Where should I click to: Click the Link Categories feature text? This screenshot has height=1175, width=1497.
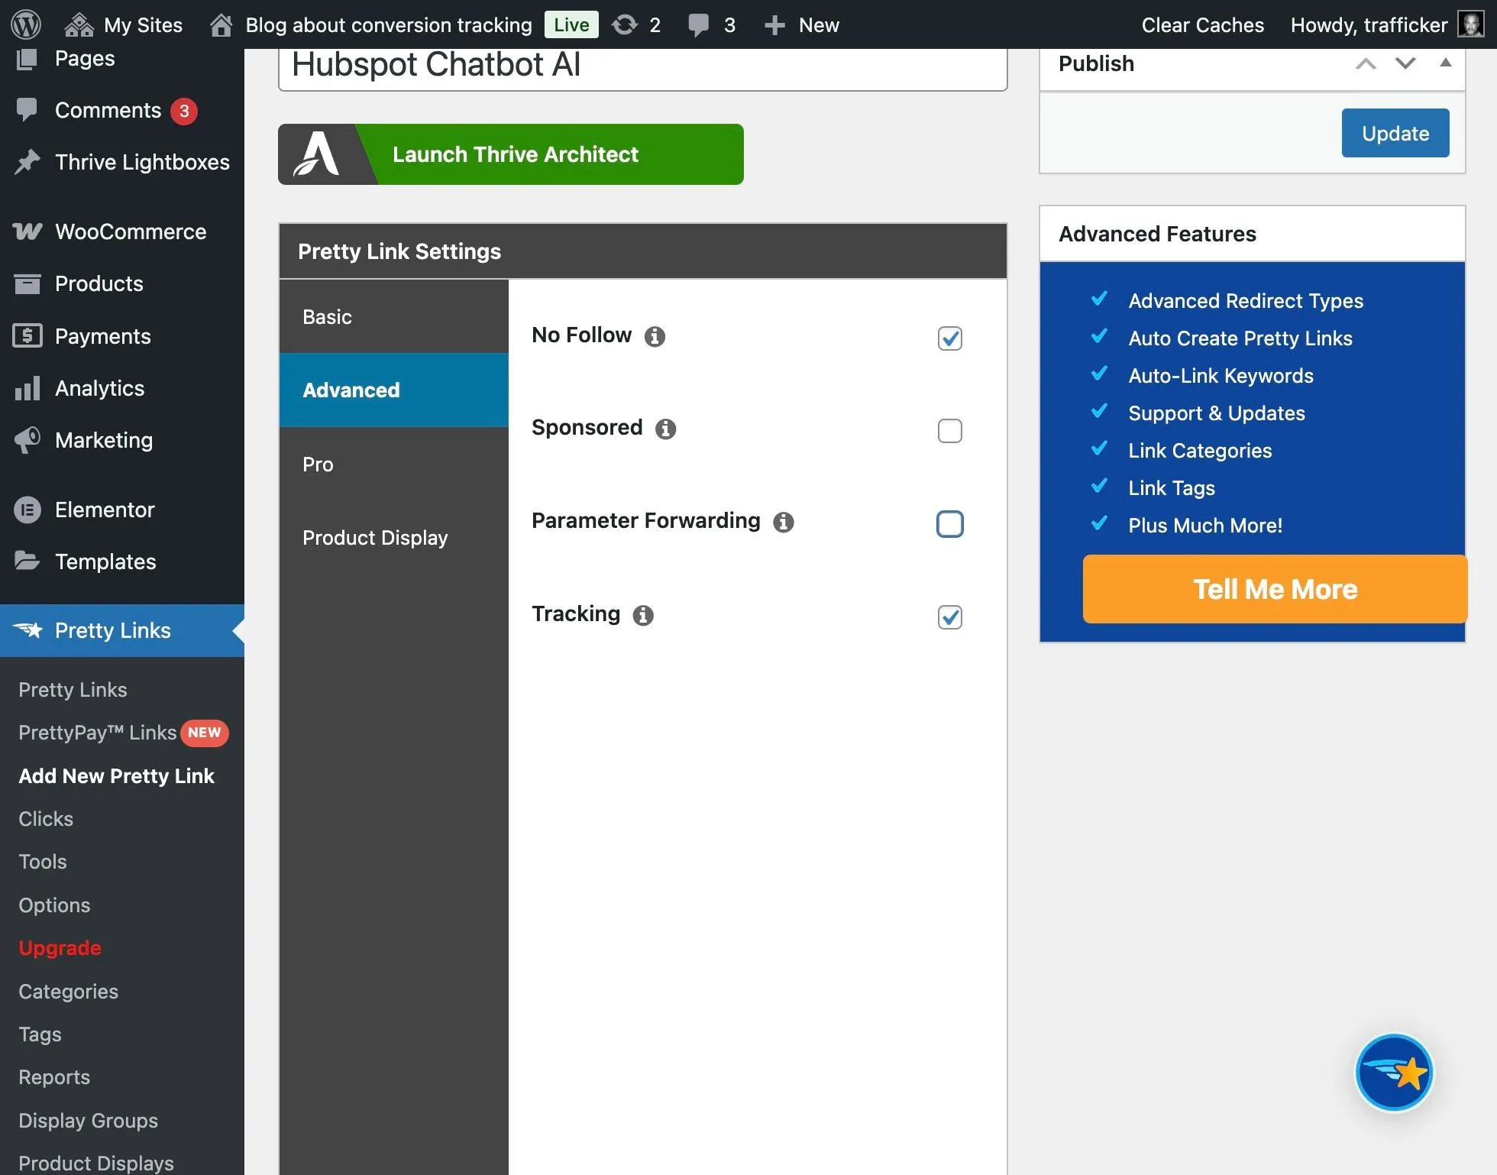click(1200, 450)
